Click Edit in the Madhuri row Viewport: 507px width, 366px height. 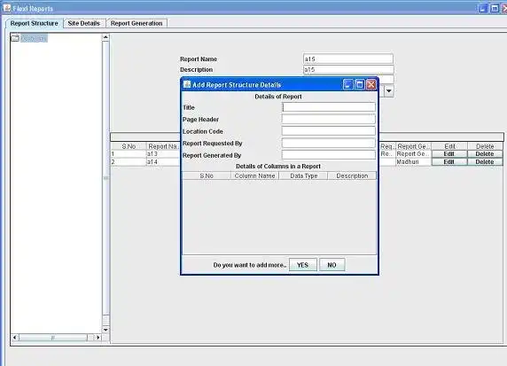tap(449, 161)
